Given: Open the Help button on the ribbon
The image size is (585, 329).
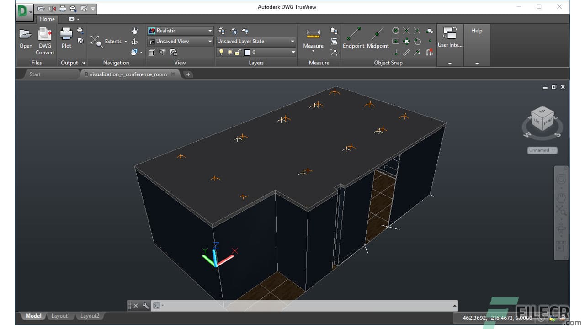Looking at the screenshot, I should 477,31.
